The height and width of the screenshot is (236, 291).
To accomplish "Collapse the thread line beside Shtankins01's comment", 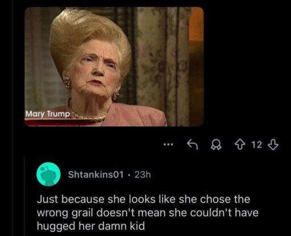I will click(24, 196).
